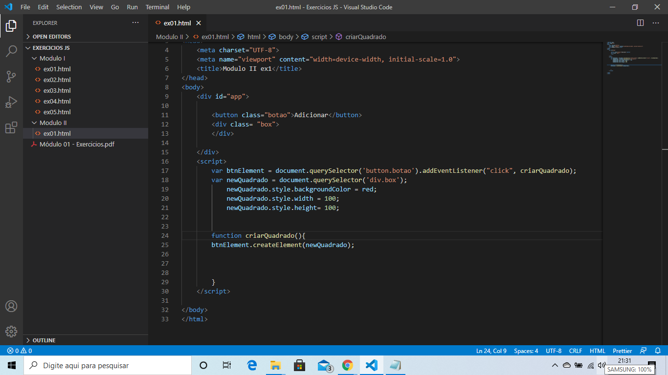Change file encoding UTF-8 in status bar
The image size is (668, 375).
[x=554, y=351]
